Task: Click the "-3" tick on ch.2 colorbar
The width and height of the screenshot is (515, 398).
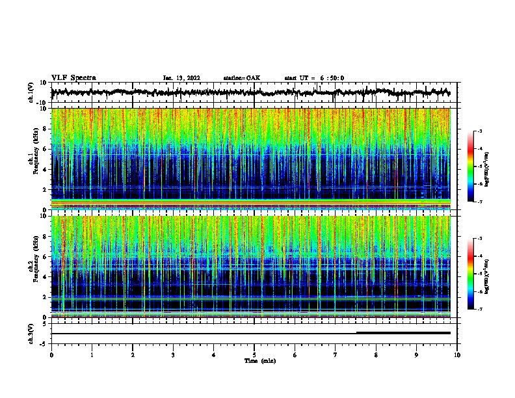Action: (479, 239)
